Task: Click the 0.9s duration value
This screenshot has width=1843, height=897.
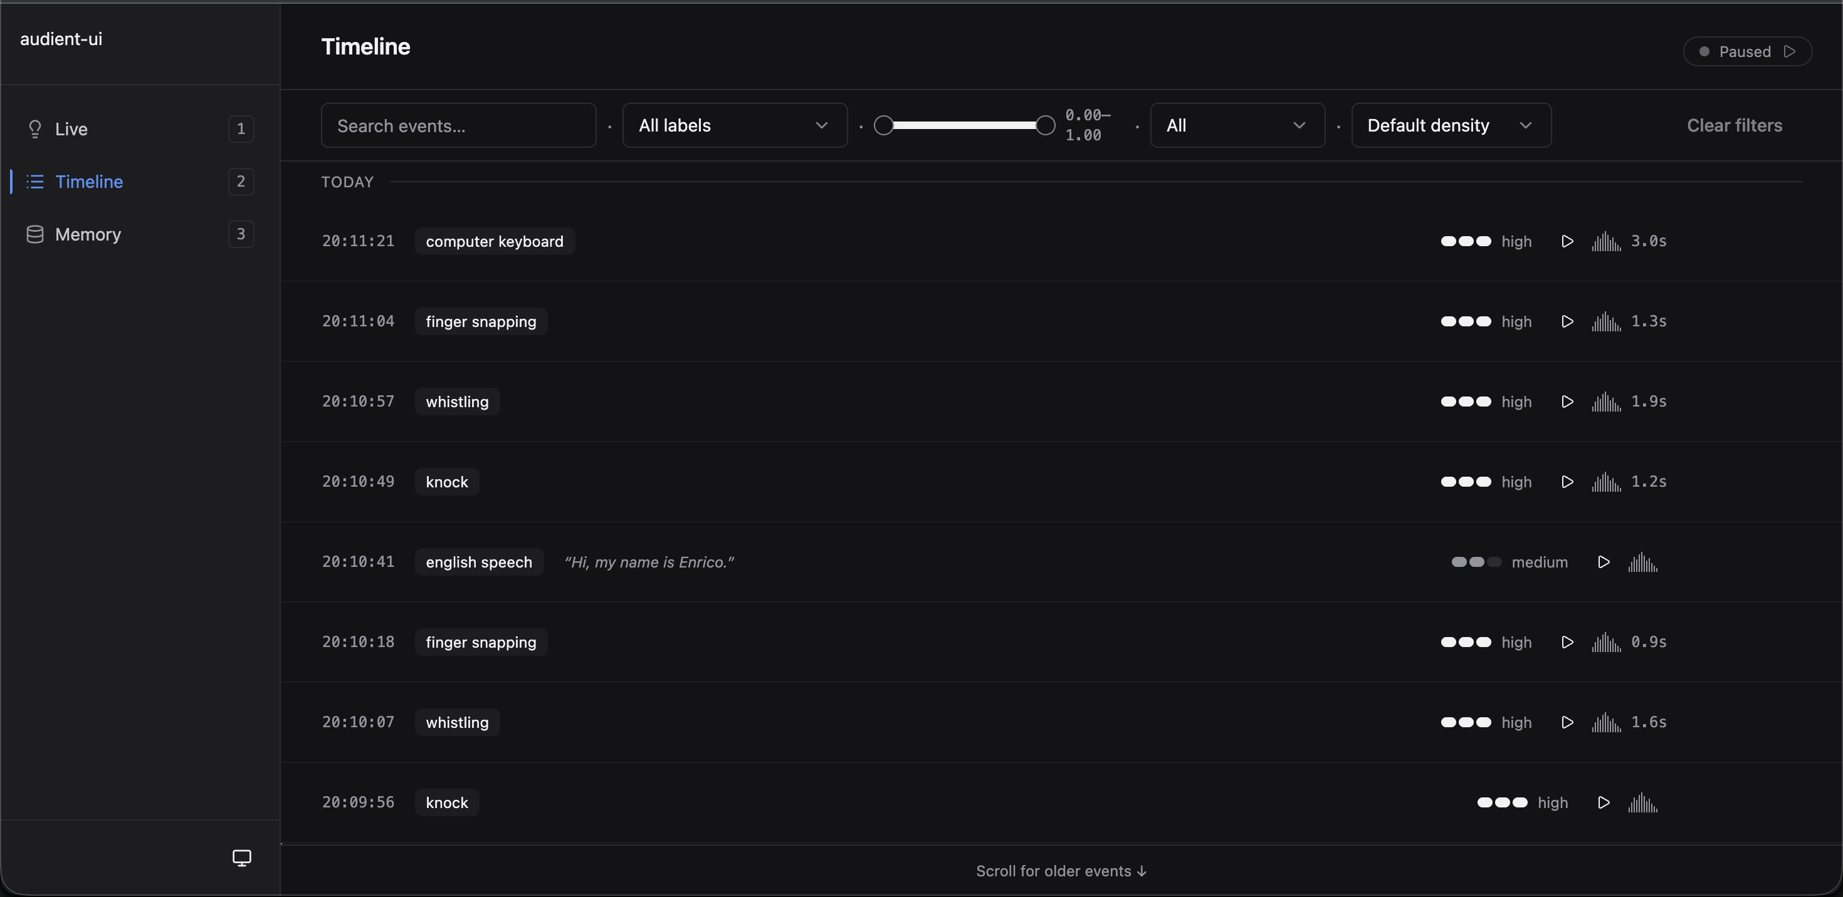Action: 1649,643
